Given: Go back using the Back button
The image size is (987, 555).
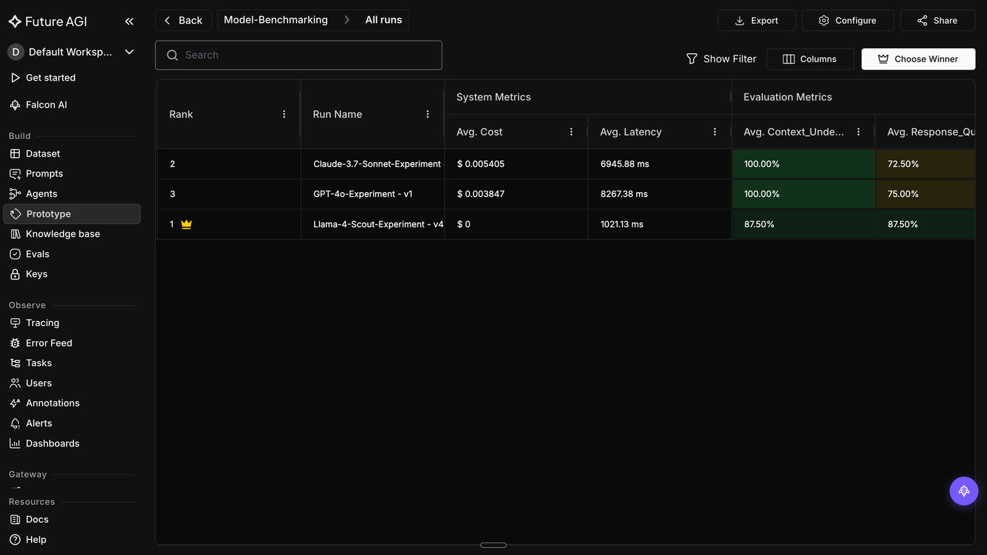Looking at the screenshot, I should (183, 20).
